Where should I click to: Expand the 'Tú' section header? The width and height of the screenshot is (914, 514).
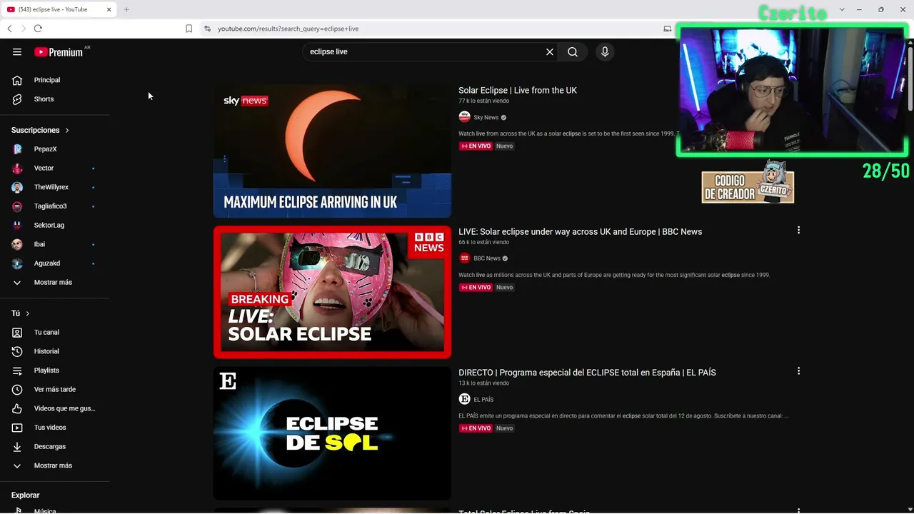coord(21,313)
